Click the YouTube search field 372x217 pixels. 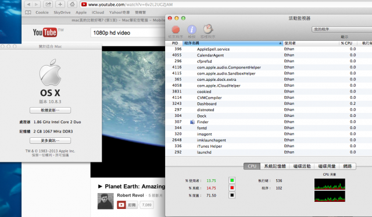(x=128, y=33)
